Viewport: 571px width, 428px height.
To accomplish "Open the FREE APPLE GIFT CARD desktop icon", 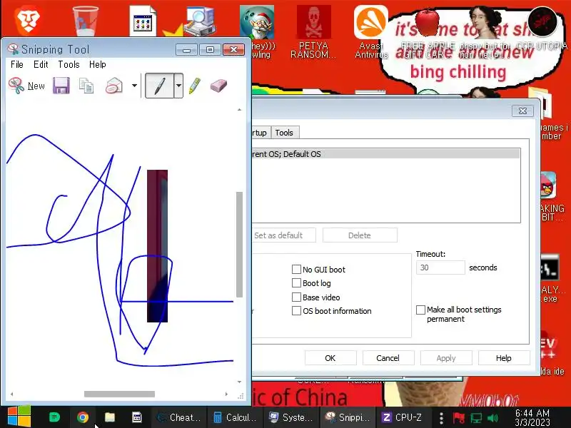I will [x=428, y=33].
